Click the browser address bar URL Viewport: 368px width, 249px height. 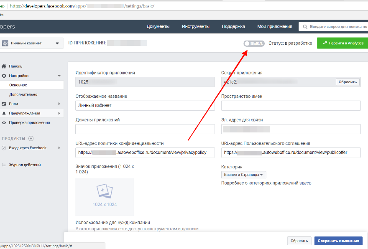(82, 6)
